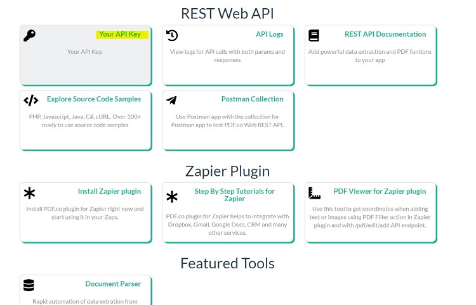
Task: Click the code brackets icon for Source Code Samples
Action: tap(30, 100)
